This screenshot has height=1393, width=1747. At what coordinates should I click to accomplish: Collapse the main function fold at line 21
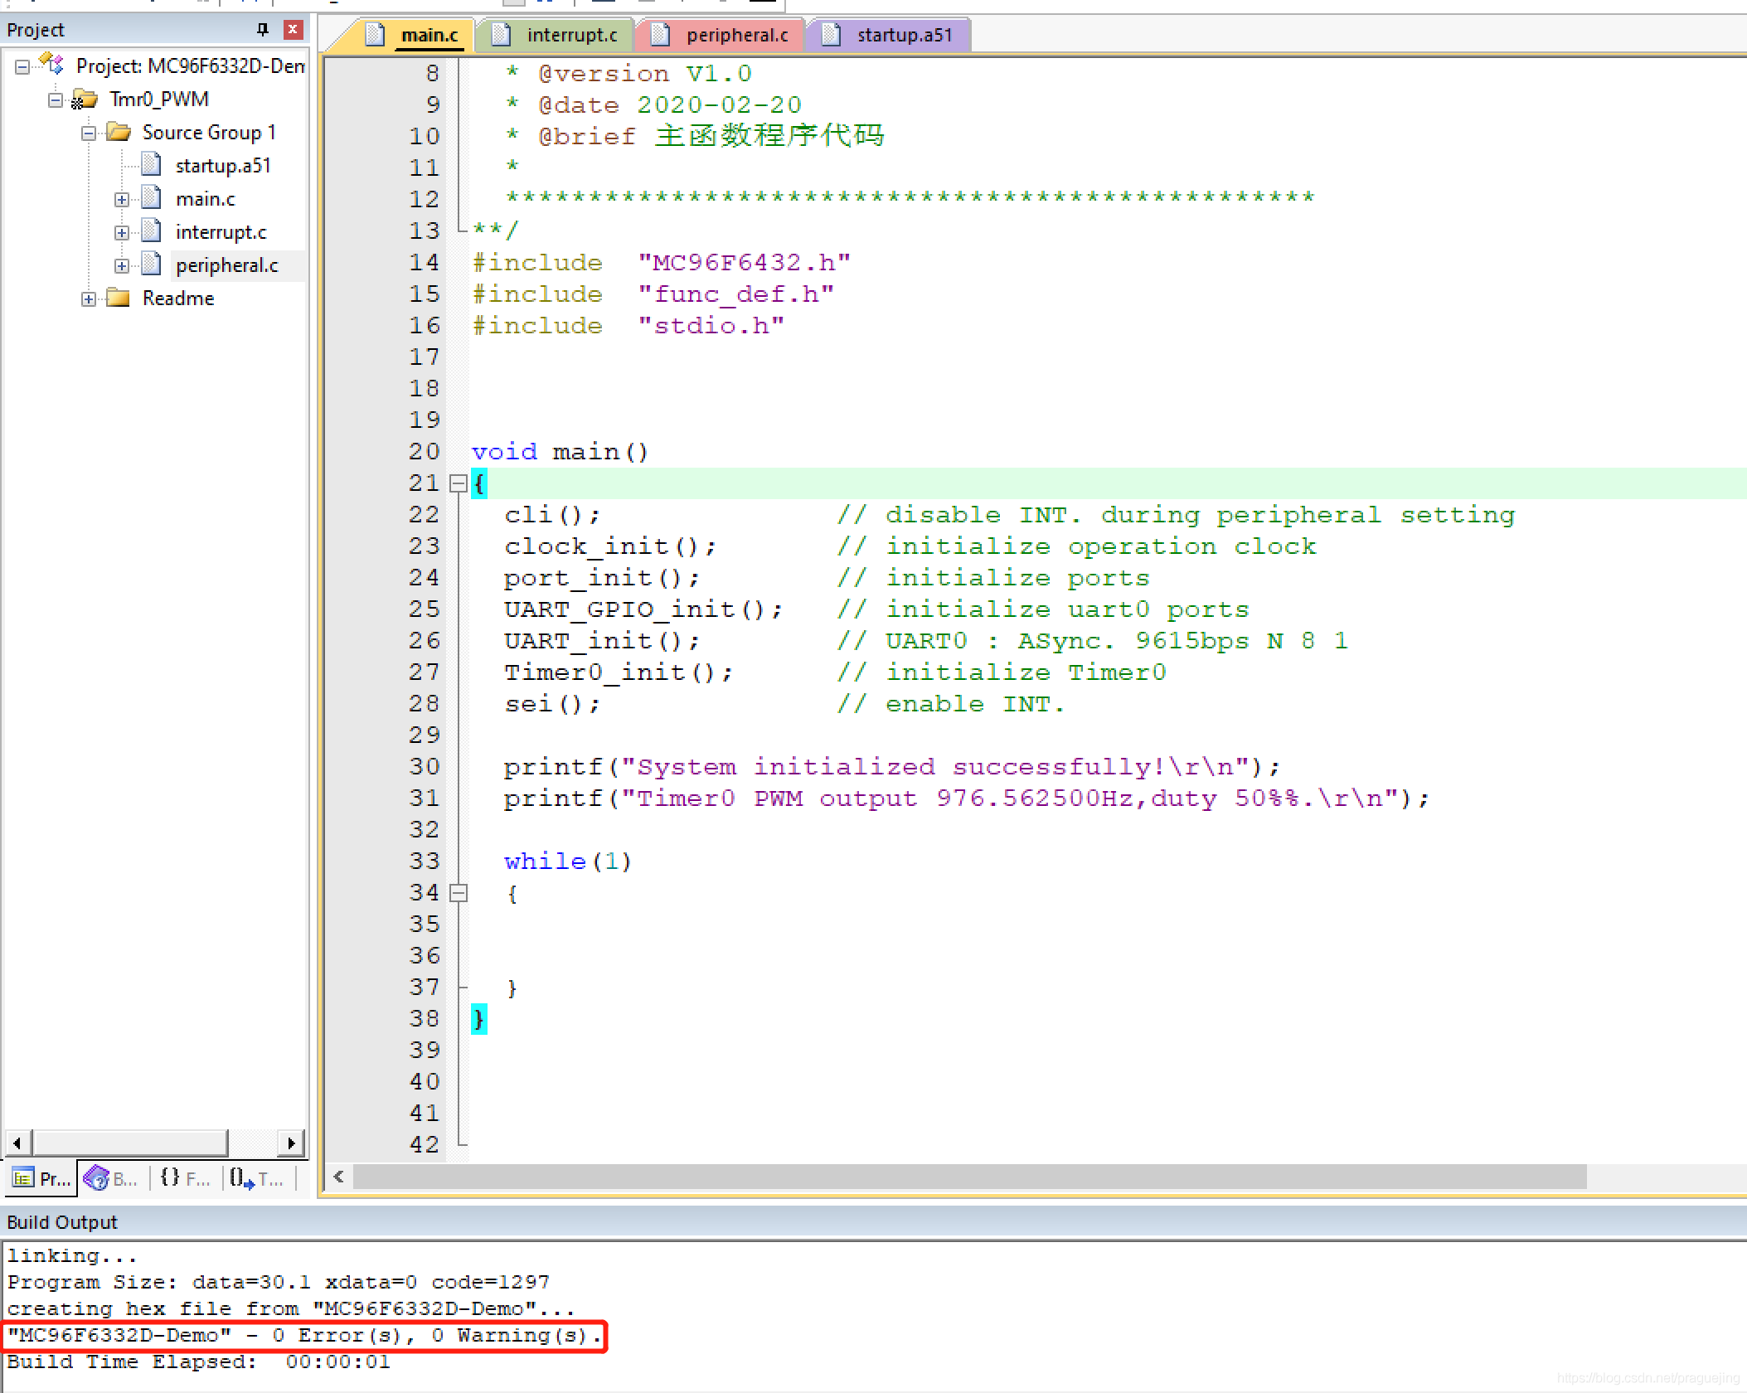coord(458,483)
